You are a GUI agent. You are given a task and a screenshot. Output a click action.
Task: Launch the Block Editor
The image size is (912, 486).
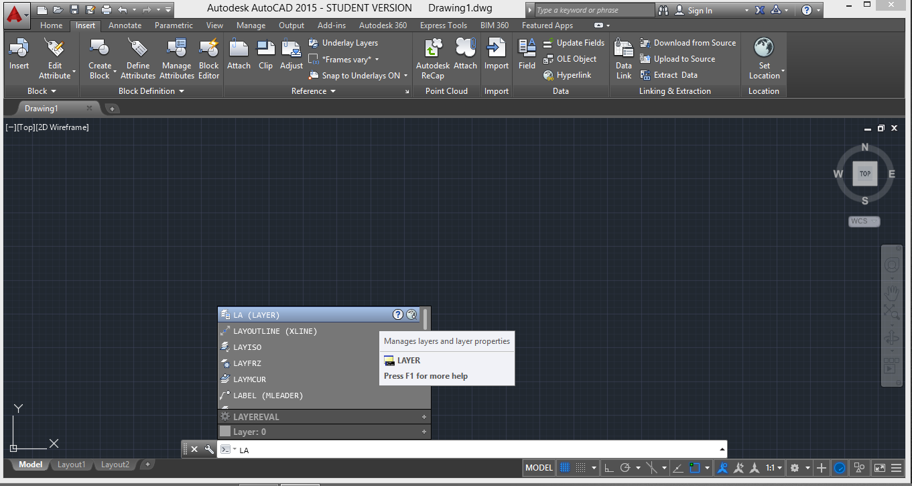pyautogui.click(x=208, y=59)
